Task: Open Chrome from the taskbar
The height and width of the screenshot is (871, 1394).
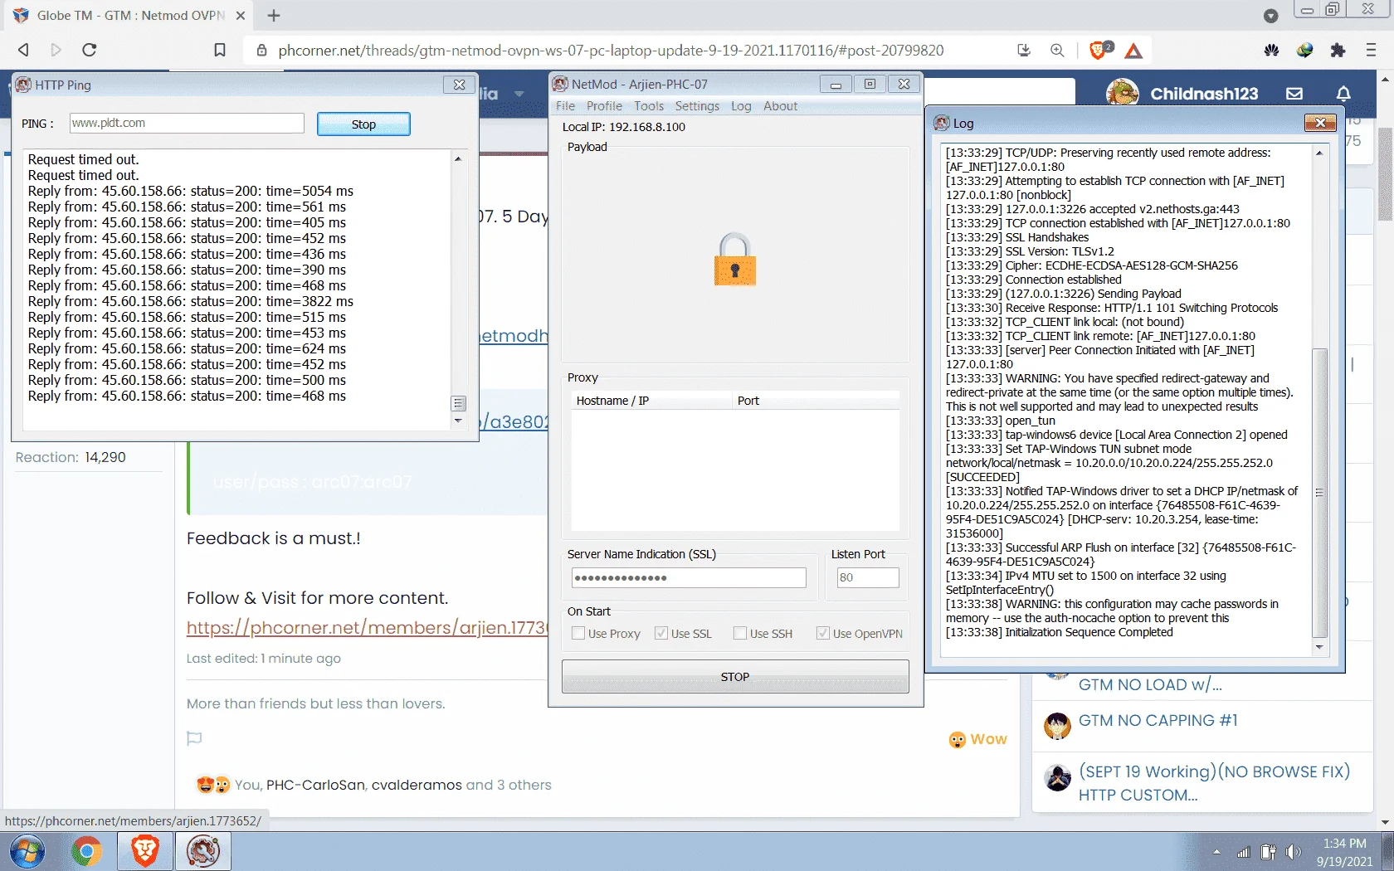Action: 86,852
